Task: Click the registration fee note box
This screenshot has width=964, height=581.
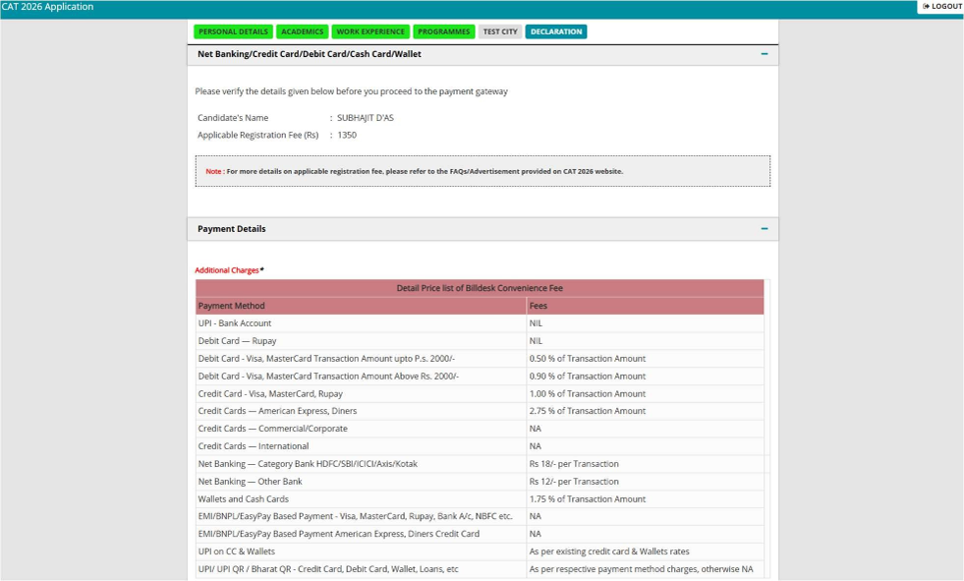Action: coord(482,171)
